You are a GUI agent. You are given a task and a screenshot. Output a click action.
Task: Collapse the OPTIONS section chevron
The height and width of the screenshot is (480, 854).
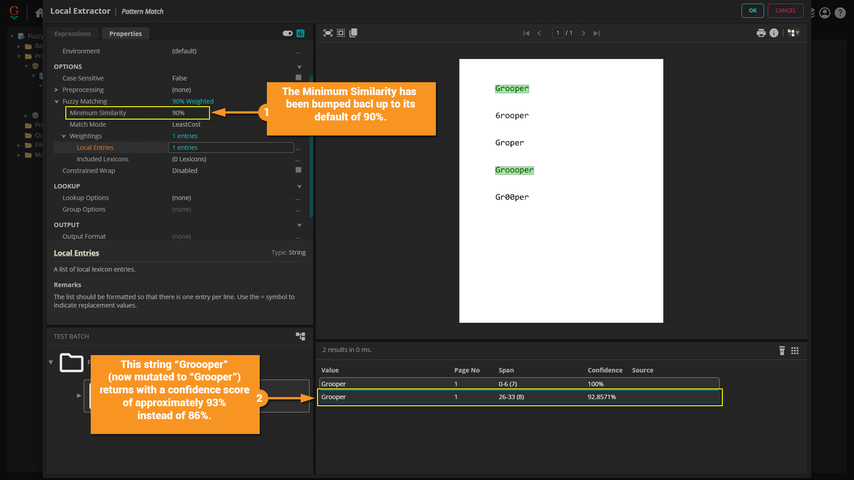coord(299,67)
